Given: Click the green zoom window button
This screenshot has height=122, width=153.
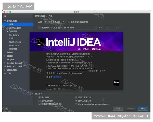Looking at the screenshot, I should point(10,12).
